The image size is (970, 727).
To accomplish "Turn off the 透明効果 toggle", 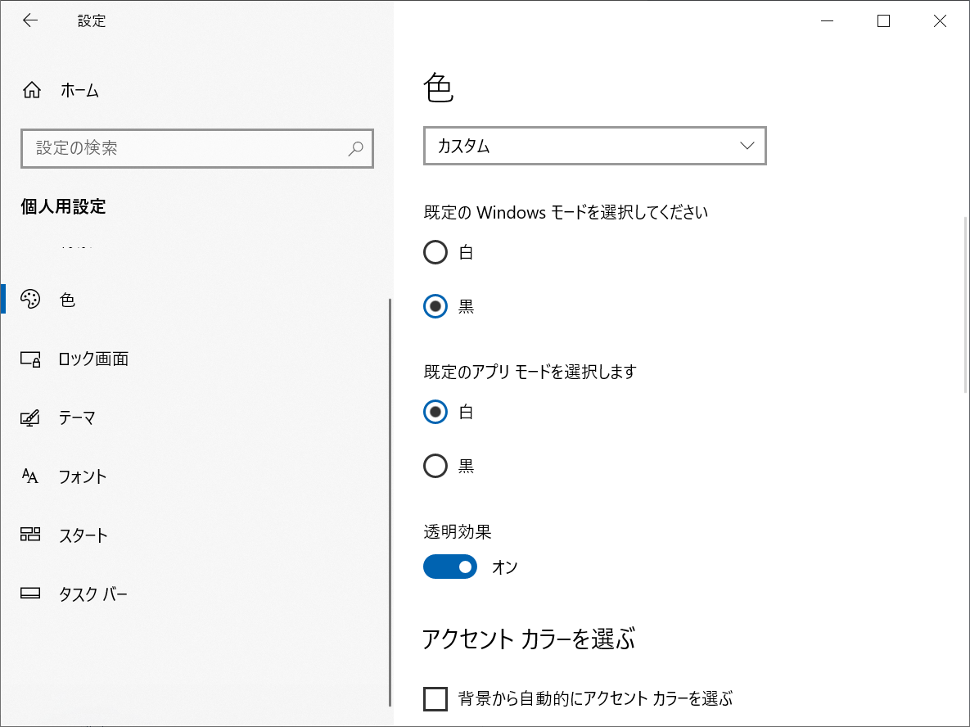I will click(450, 567).
